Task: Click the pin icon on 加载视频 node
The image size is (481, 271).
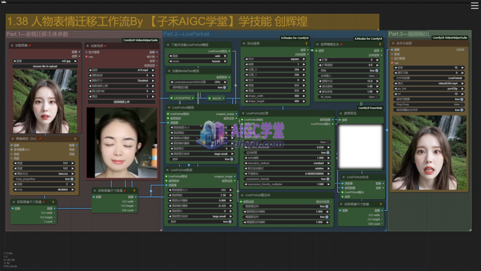Action: (105, 46)
